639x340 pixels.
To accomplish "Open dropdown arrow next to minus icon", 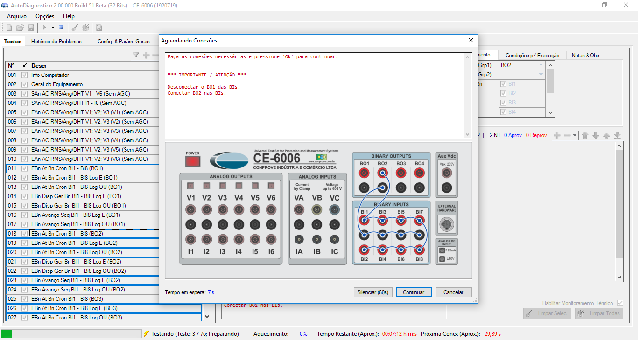I will click(576, 135).
